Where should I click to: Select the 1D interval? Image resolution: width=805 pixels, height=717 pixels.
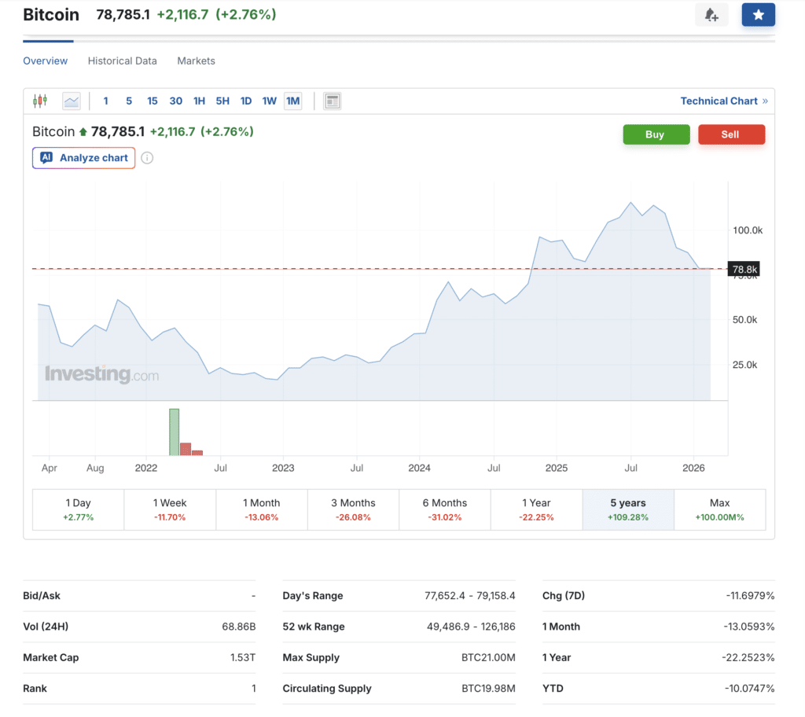[246, 101]
